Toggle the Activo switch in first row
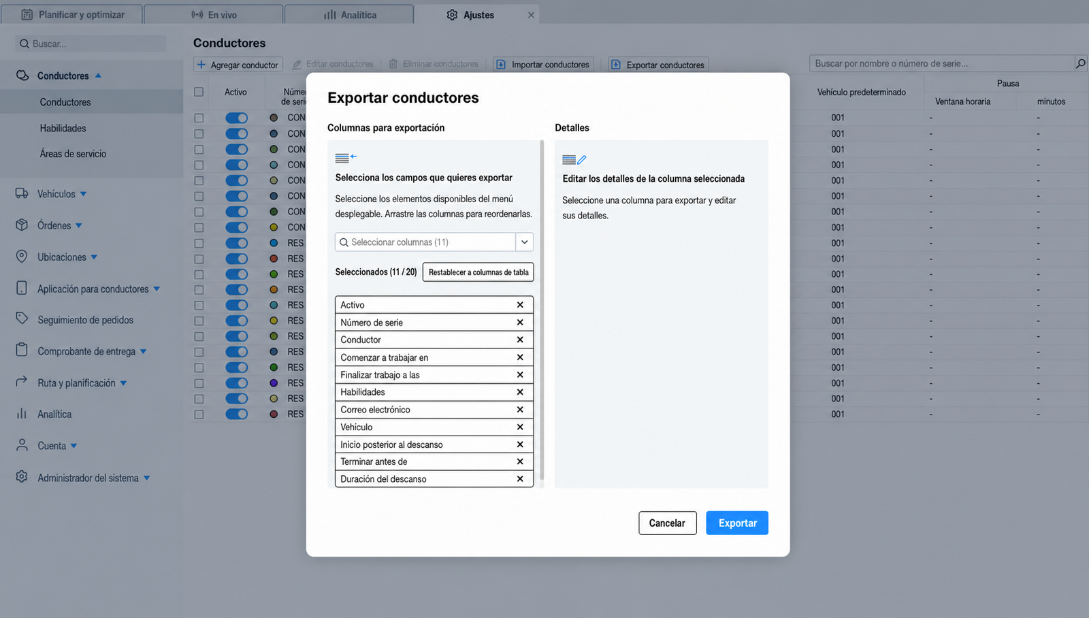 click(x=237, y=118)
